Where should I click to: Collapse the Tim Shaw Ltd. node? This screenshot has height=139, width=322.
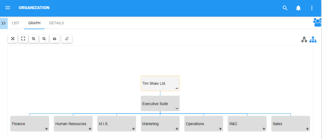click(x=177, y=88)
